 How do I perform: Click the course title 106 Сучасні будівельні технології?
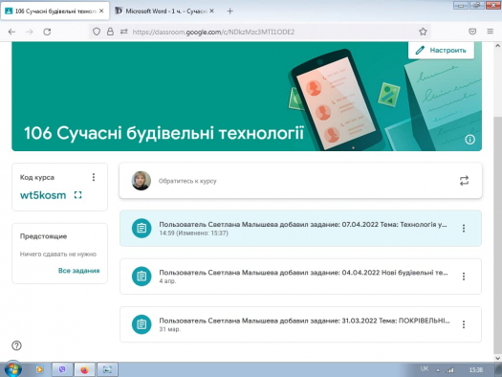pyautogui.click(x=164, y=133)
